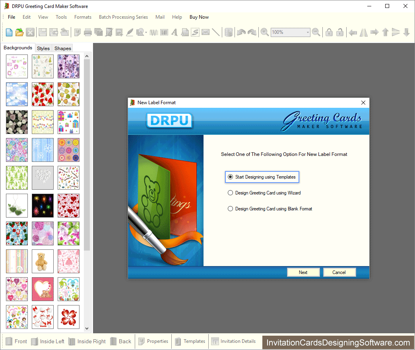Click the open unlock icon
Viewport: 415px width, 350px height.
coord(340,32)
